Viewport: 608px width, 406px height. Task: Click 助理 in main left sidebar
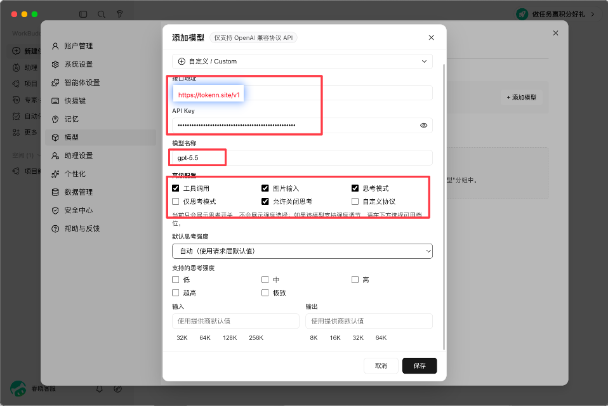(x=31, y=67)
